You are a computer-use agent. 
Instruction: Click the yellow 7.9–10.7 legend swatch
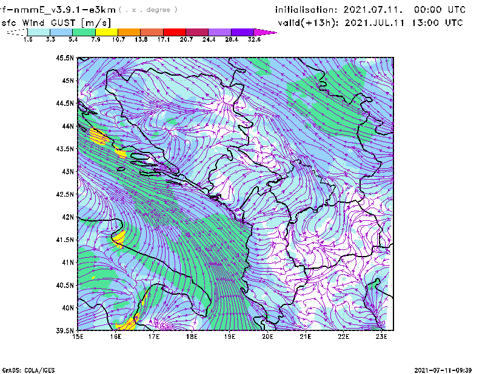click(x=107, y=32)
